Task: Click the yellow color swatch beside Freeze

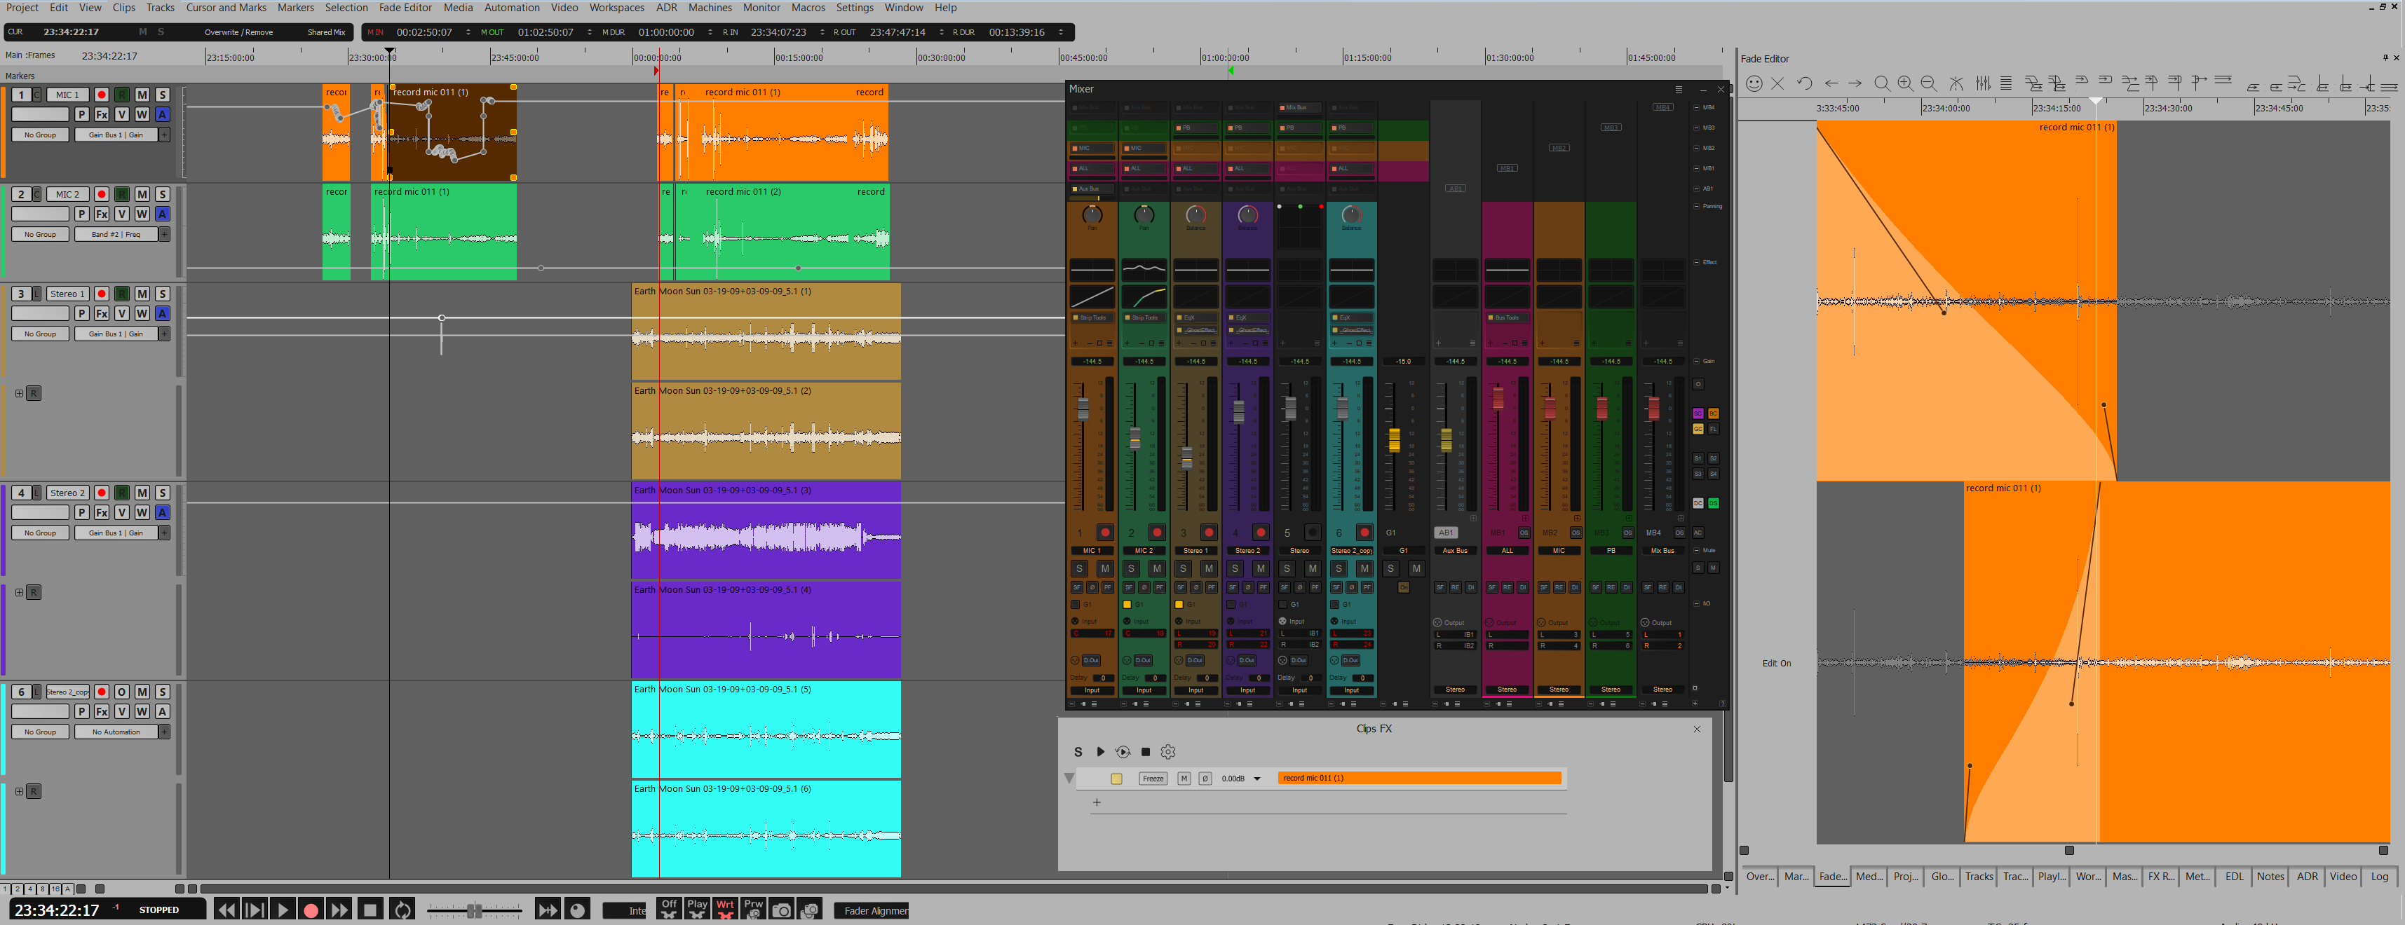Action: click(x=1116, y=778)
